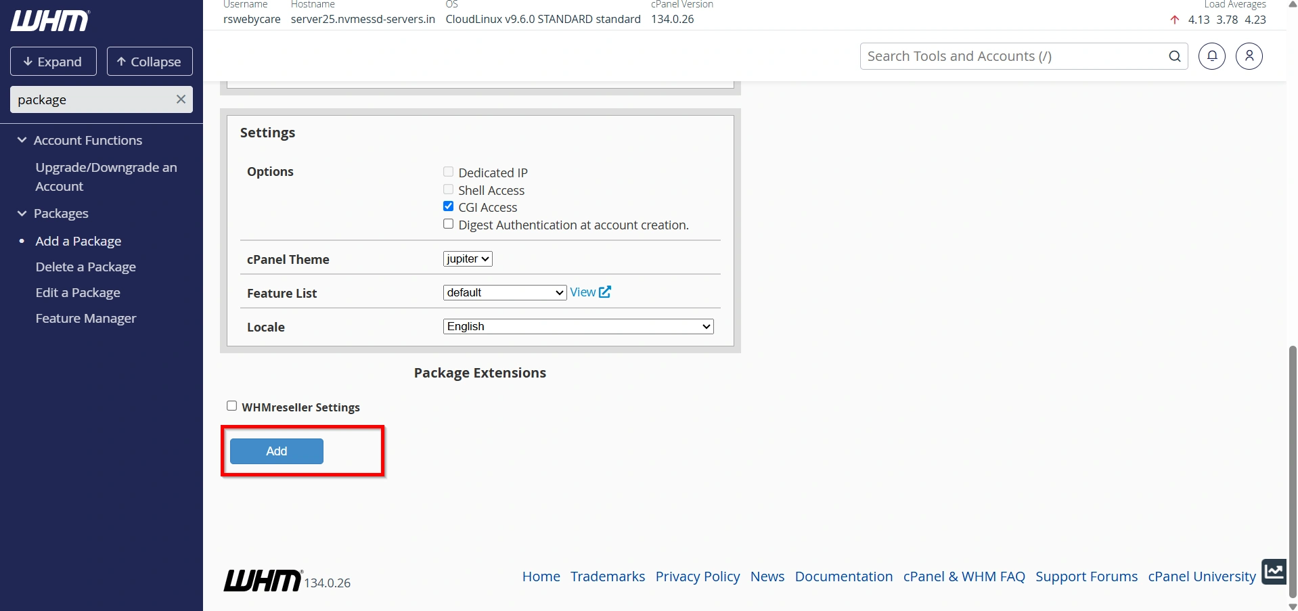Image resolution: width=1298 pixels, height=611 pixels.
Task: Open the user account profile icon
Action: (1249, 56)
